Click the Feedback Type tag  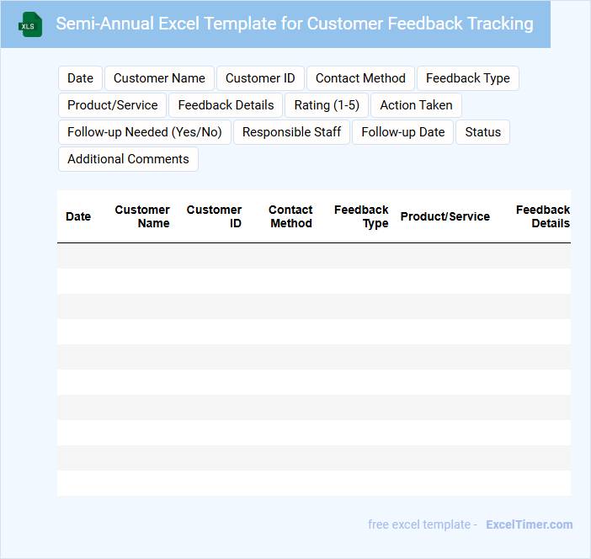(x=467, y=78)
